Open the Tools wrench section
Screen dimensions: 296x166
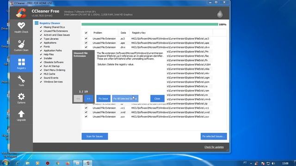coord(21,81)
